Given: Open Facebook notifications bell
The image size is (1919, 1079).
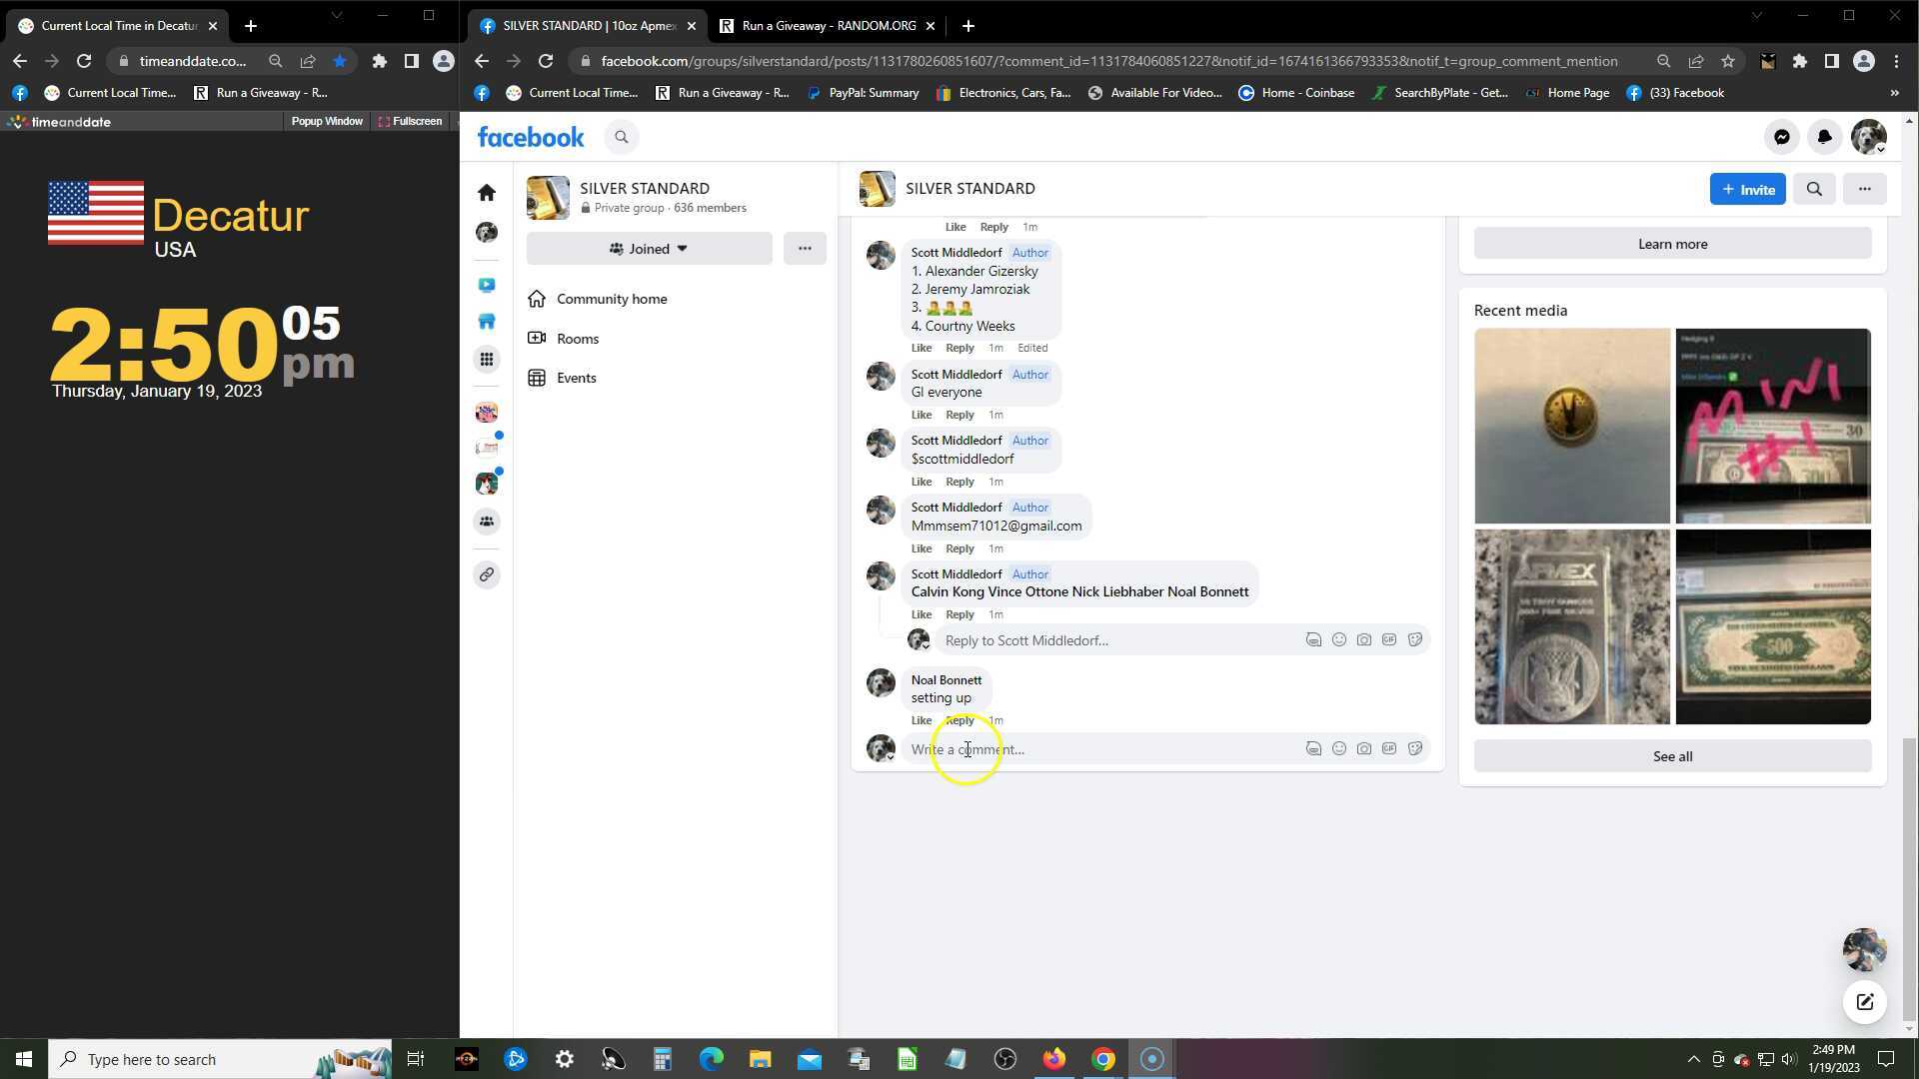Looking at the screenshot, I should (1824, 137).
